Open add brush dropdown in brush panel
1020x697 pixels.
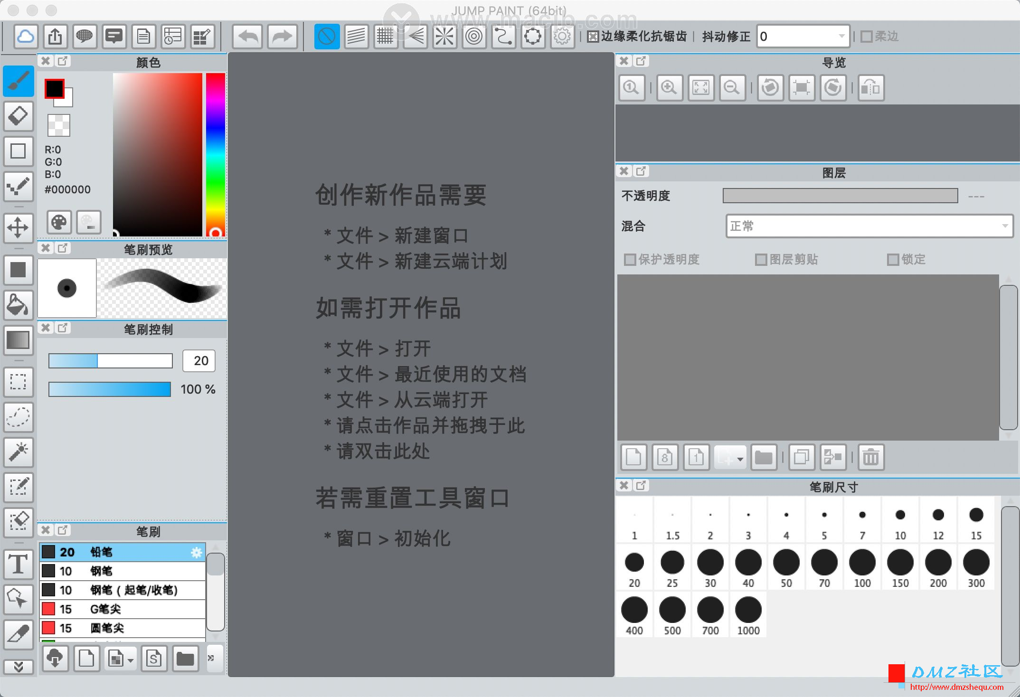(122, 659)
